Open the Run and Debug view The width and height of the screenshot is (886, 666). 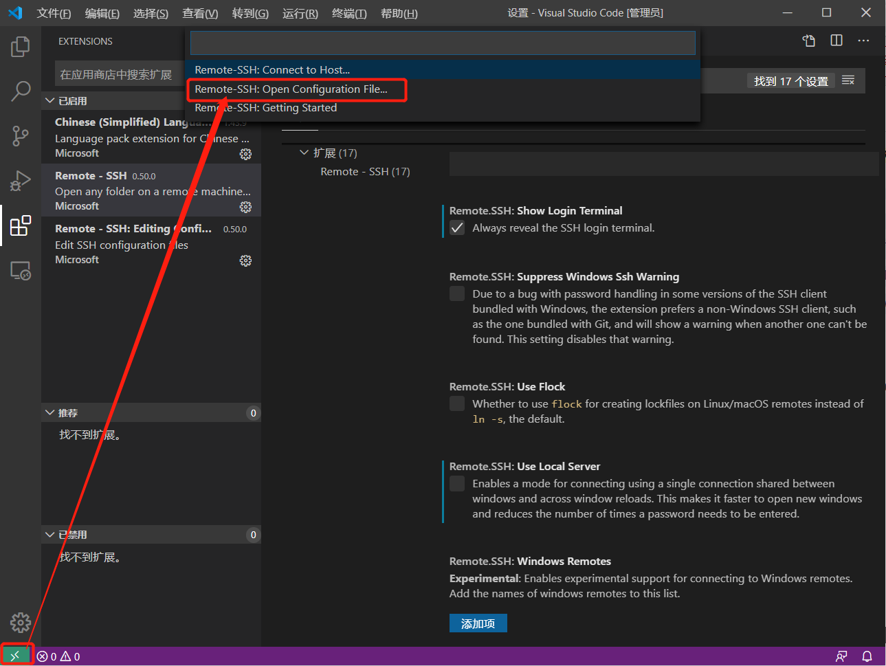(21, 181)
